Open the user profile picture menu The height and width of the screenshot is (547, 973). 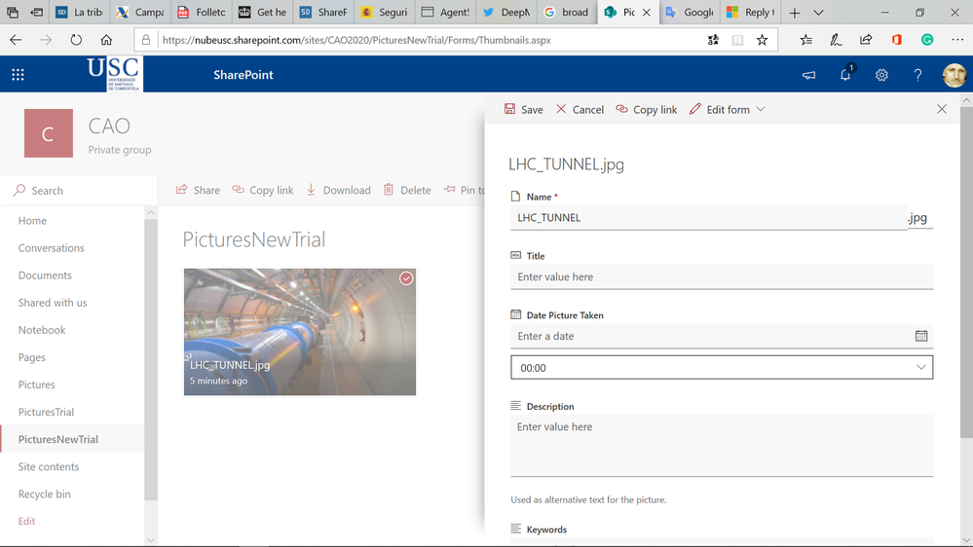coord(954,75)
